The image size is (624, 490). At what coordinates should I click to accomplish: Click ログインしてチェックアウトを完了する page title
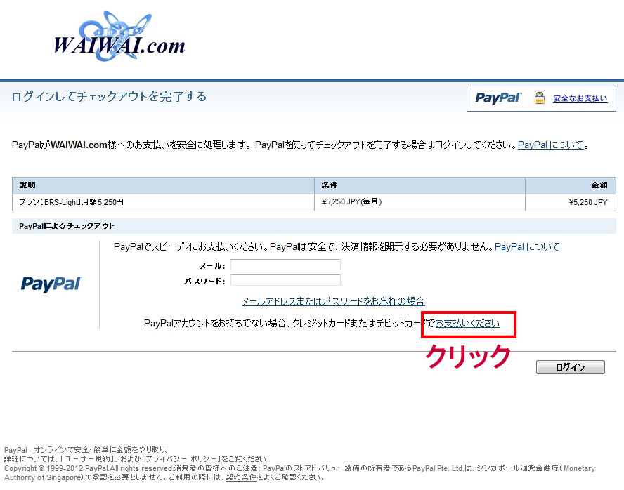coord(109,97)
